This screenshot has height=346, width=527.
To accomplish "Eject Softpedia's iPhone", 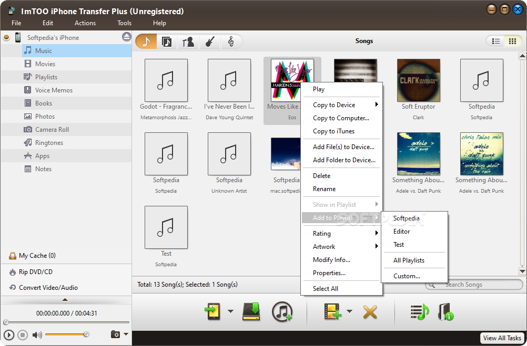I will (127, 37).
